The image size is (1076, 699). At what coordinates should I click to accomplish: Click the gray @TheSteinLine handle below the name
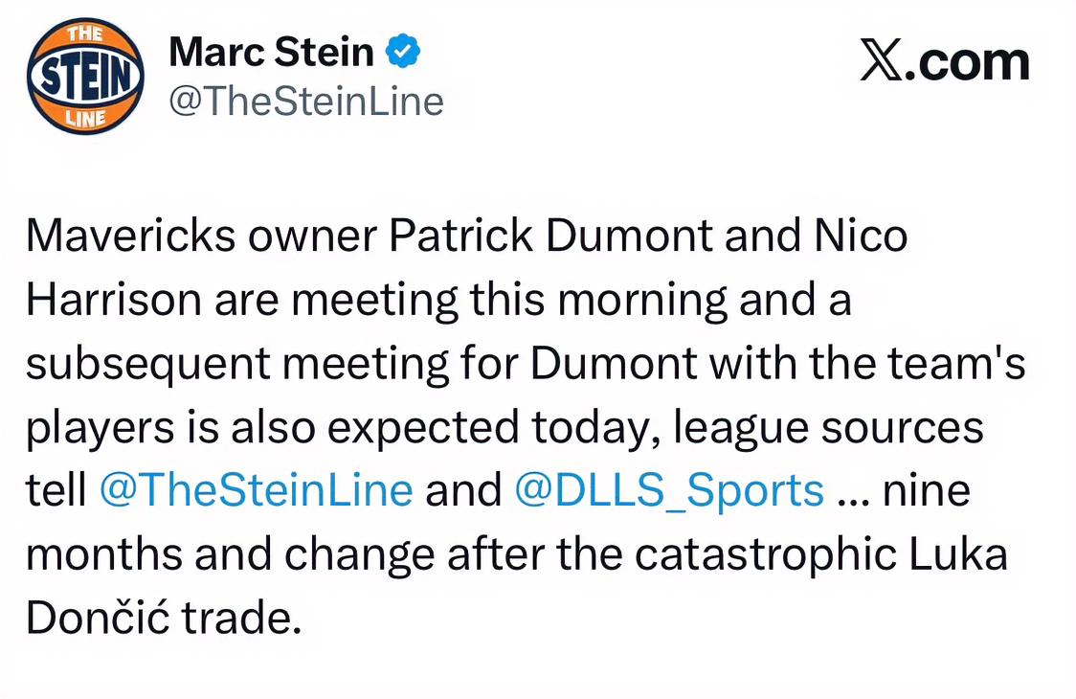coord(306,101)
